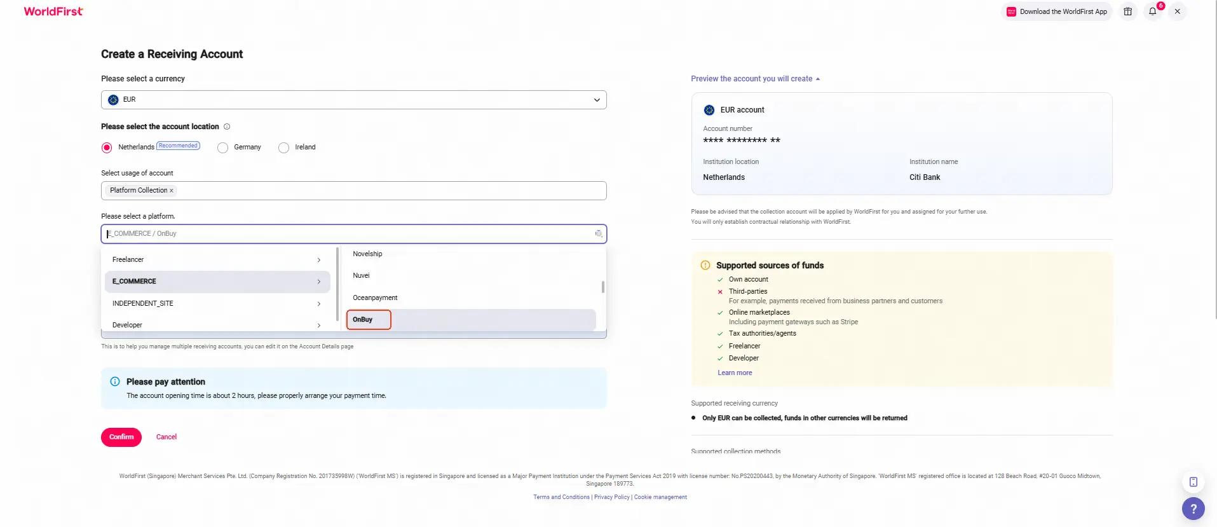Screen dimensions: 1217x527
Task: Click the info icon beside account location
Action: tap(227, 127)
